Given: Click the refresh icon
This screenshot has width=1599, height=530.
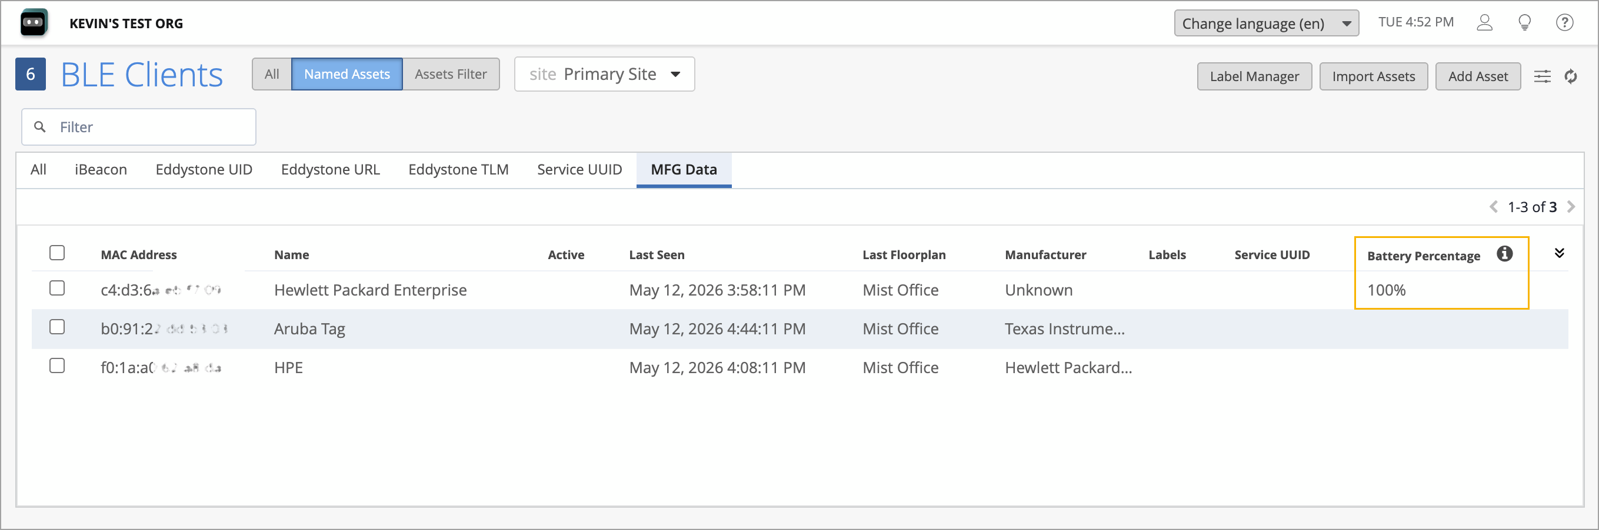Looking at the screenshot, I should point(1570,76).
